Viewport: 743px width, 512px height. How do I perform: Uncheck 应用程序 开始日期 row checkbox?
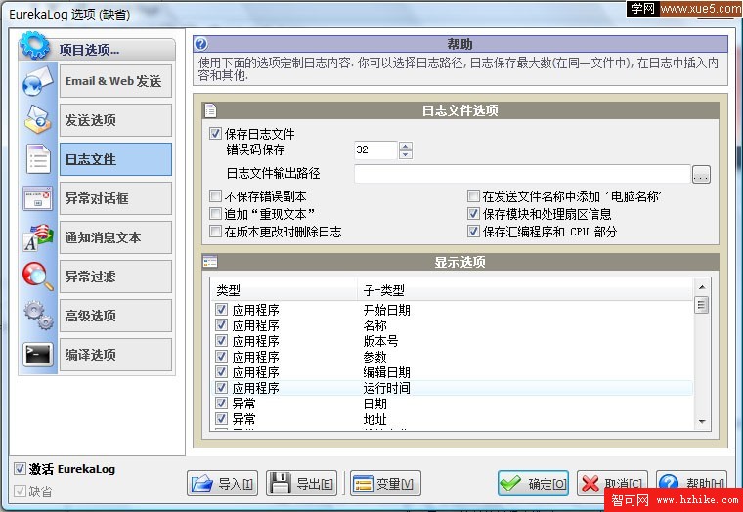(x=221, y=310)
